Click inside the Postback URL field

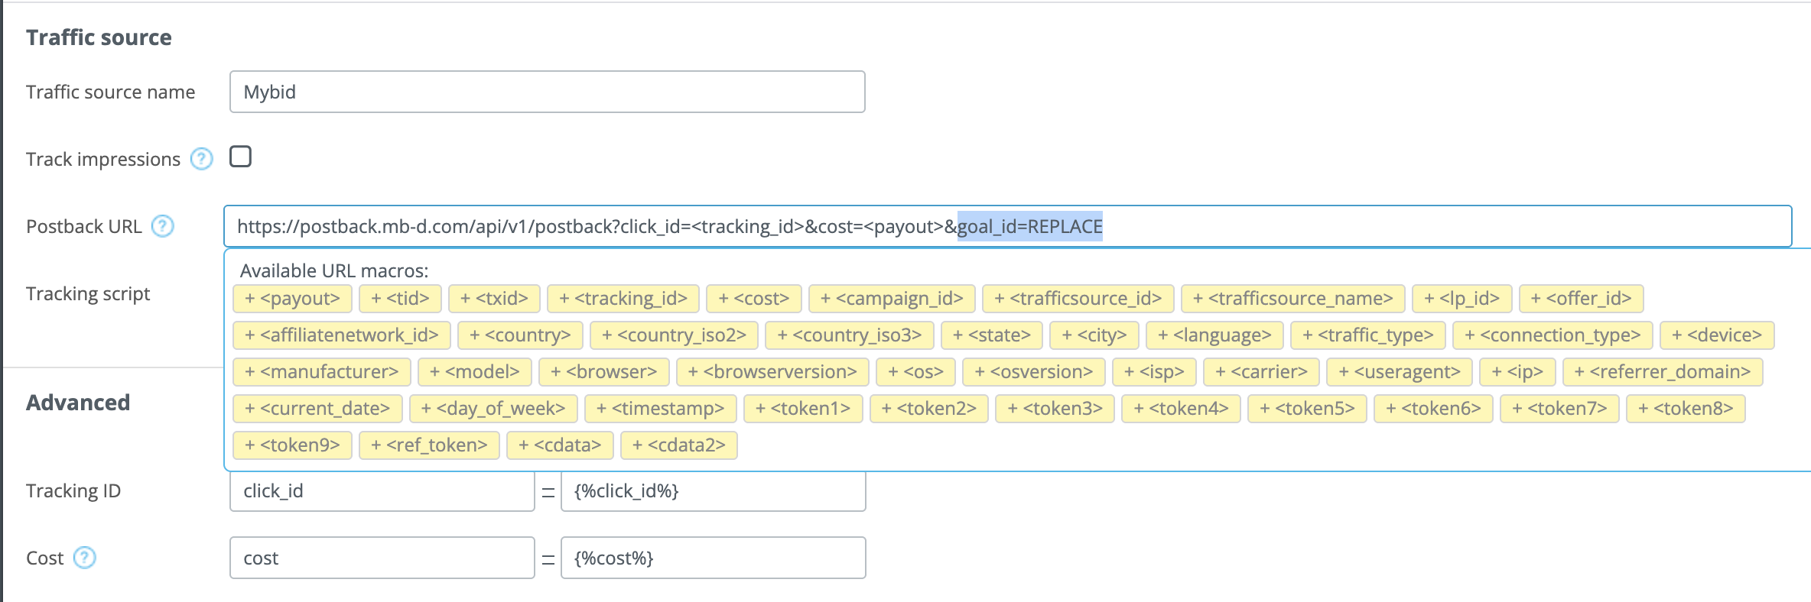click(x=1377, y=226)
